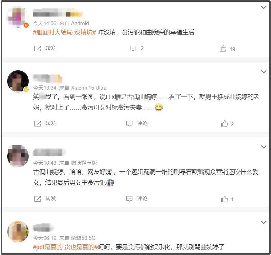Open hashtag #jeff是真的 贪也是真的#
Viewport: 271px width, 255px height.
65,247
